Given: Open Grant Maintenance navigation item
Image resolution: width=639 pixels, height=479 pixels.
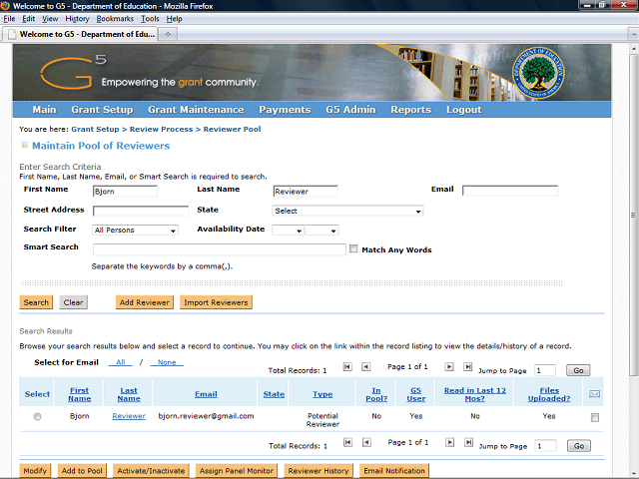Looking at the screenshot, I should [196, 110].
